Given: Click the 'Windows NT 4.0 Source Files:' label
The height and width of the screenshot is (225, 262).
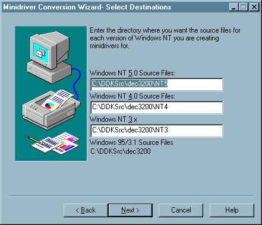Looking at the screenshot, I should [x=132, y=96].
